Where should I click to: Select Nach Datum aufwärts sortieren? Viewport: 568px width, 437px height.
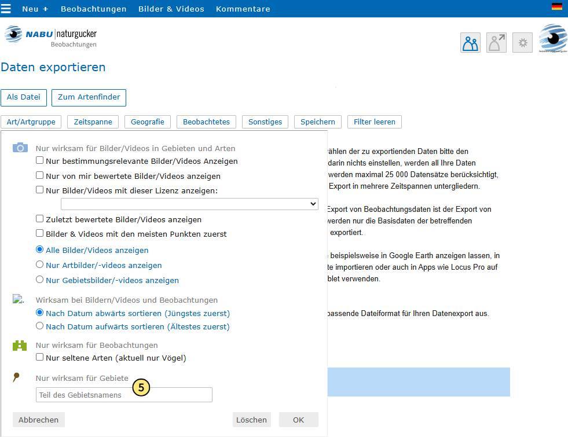[x=39, y=326]
